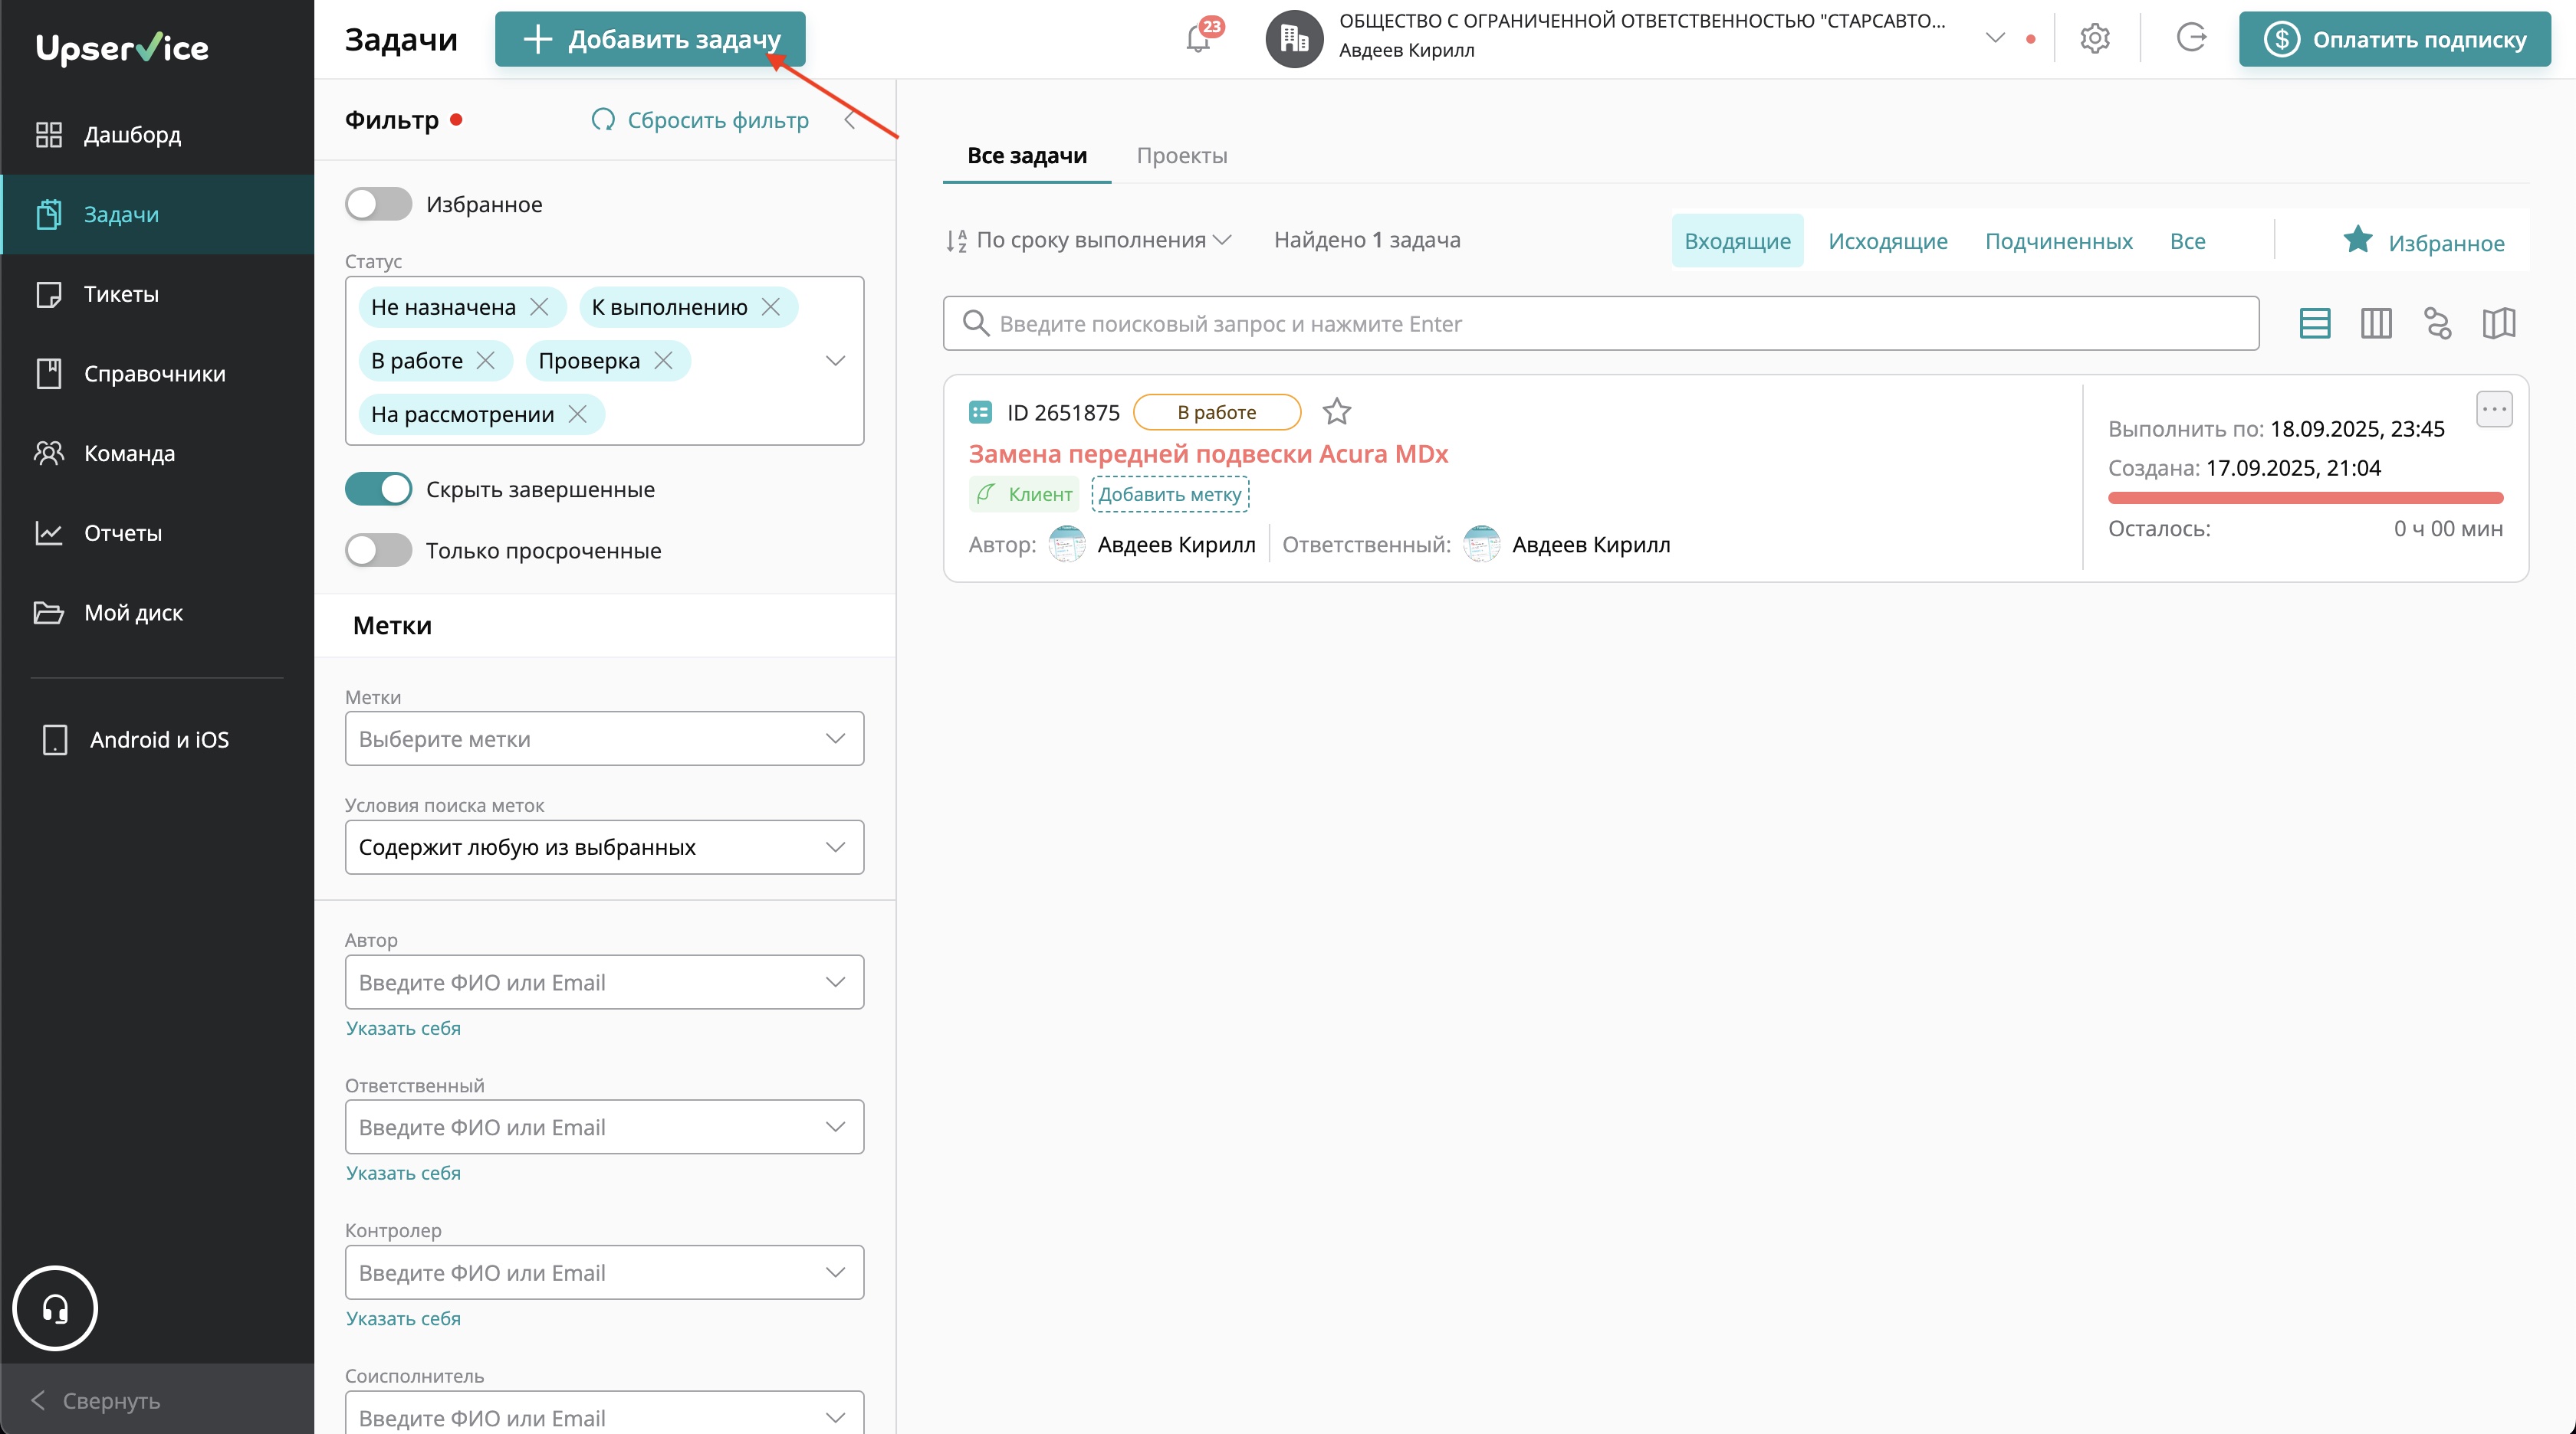Switch to the Проекты tab
This screenshot has height=1434, width=2576.
(x=1181, y=156)
